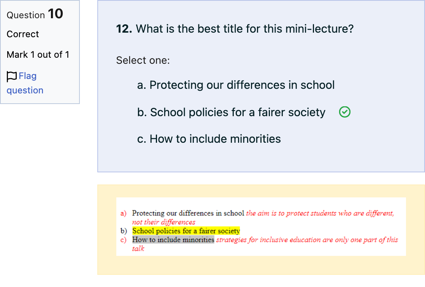Click the yellow highlighted answer in feedback
The image size is (425, 287).
coord(186,231)
